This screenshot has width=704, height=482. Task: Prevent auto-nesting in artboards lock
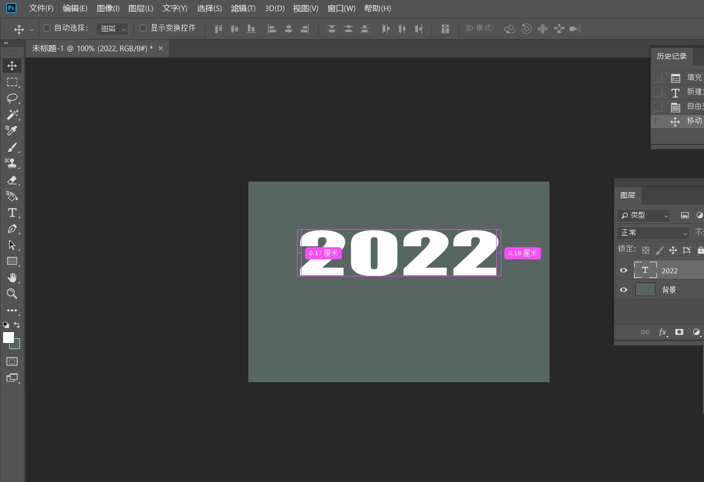tap(686, 250)
